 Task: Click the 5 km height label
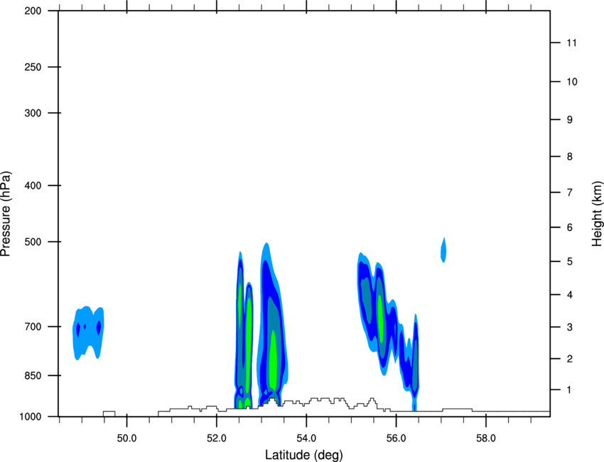[570, 262]
